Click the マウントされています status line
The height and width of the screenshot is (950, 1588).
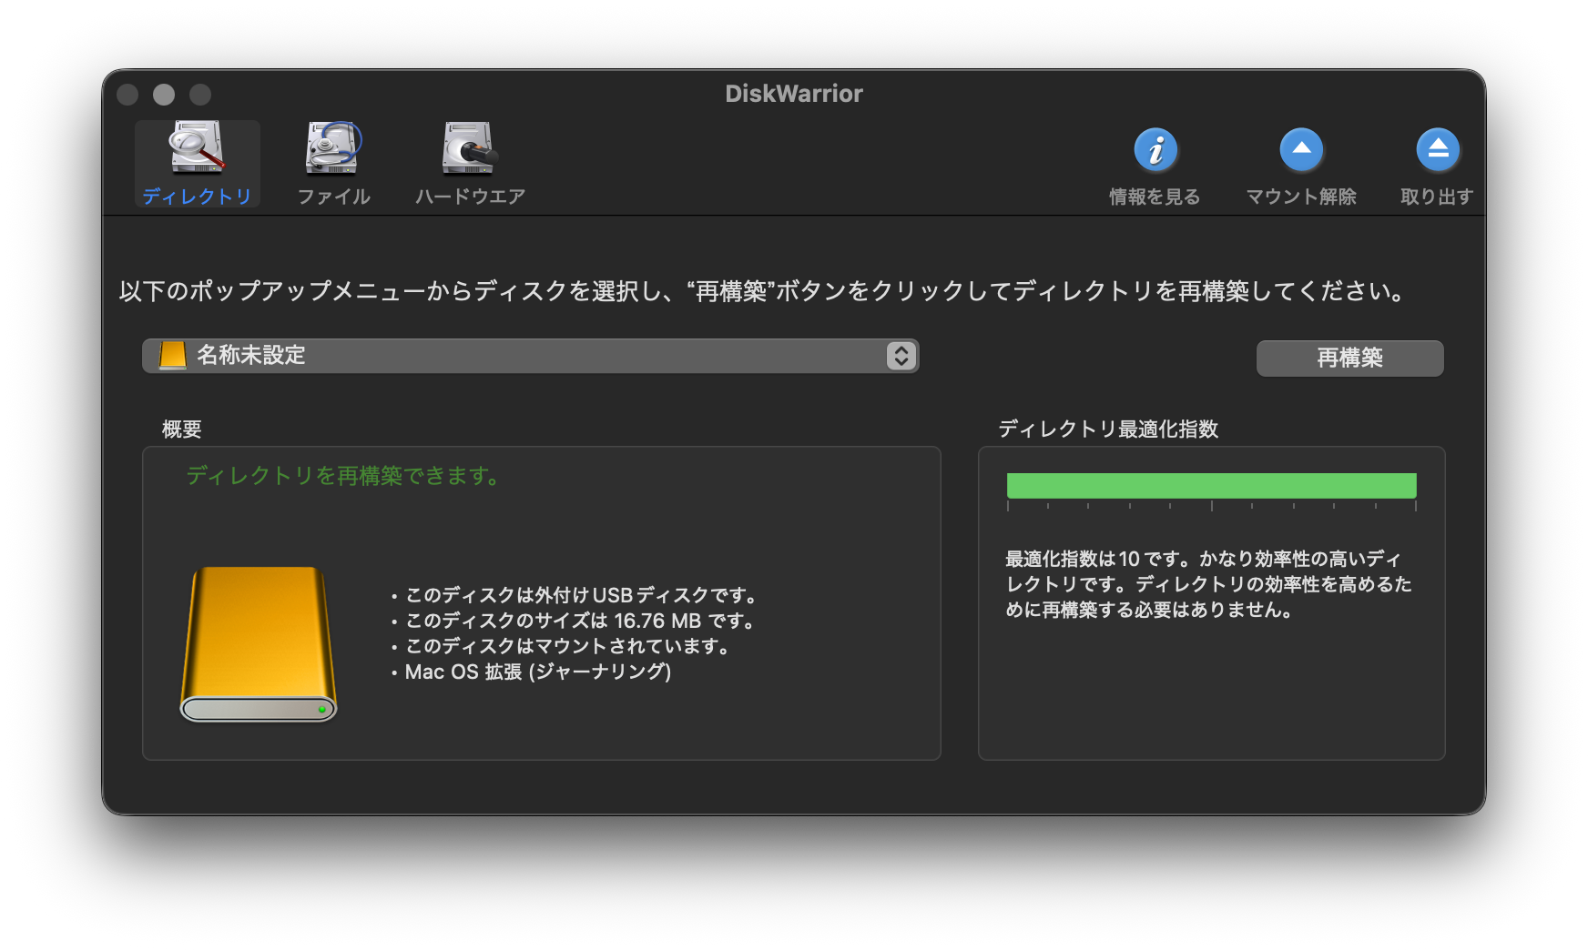click(x=567, y=646)
